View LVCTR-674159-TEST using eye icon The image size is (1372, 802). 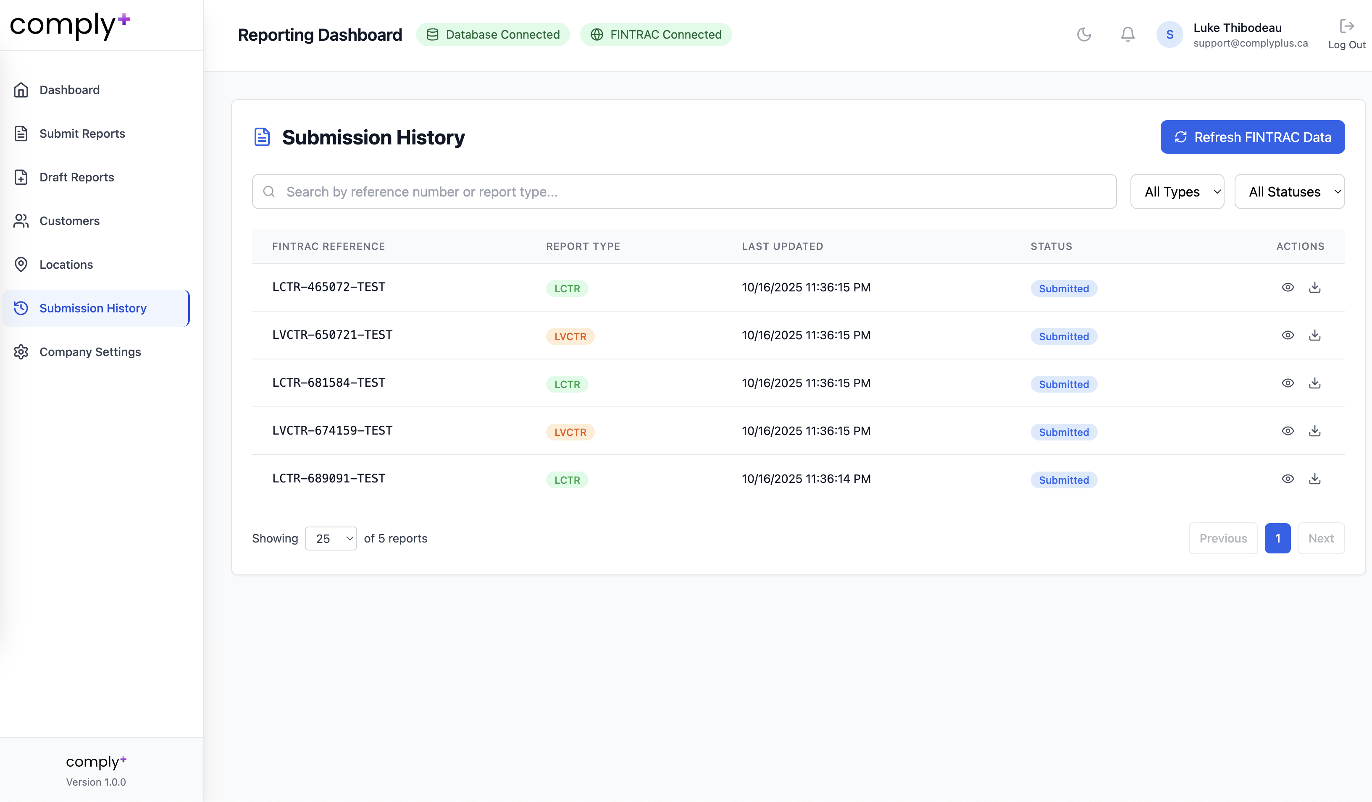point(1288,431)
